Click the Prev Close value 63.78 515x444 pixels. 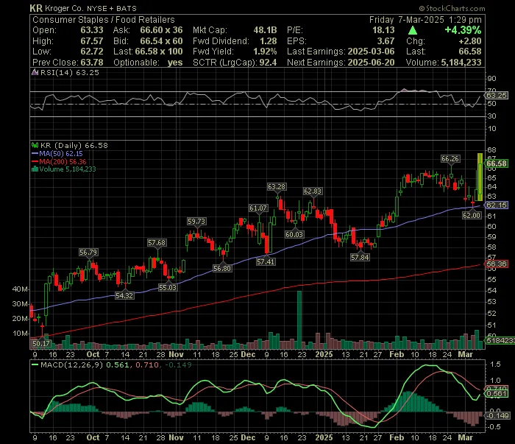coord(92,63)
